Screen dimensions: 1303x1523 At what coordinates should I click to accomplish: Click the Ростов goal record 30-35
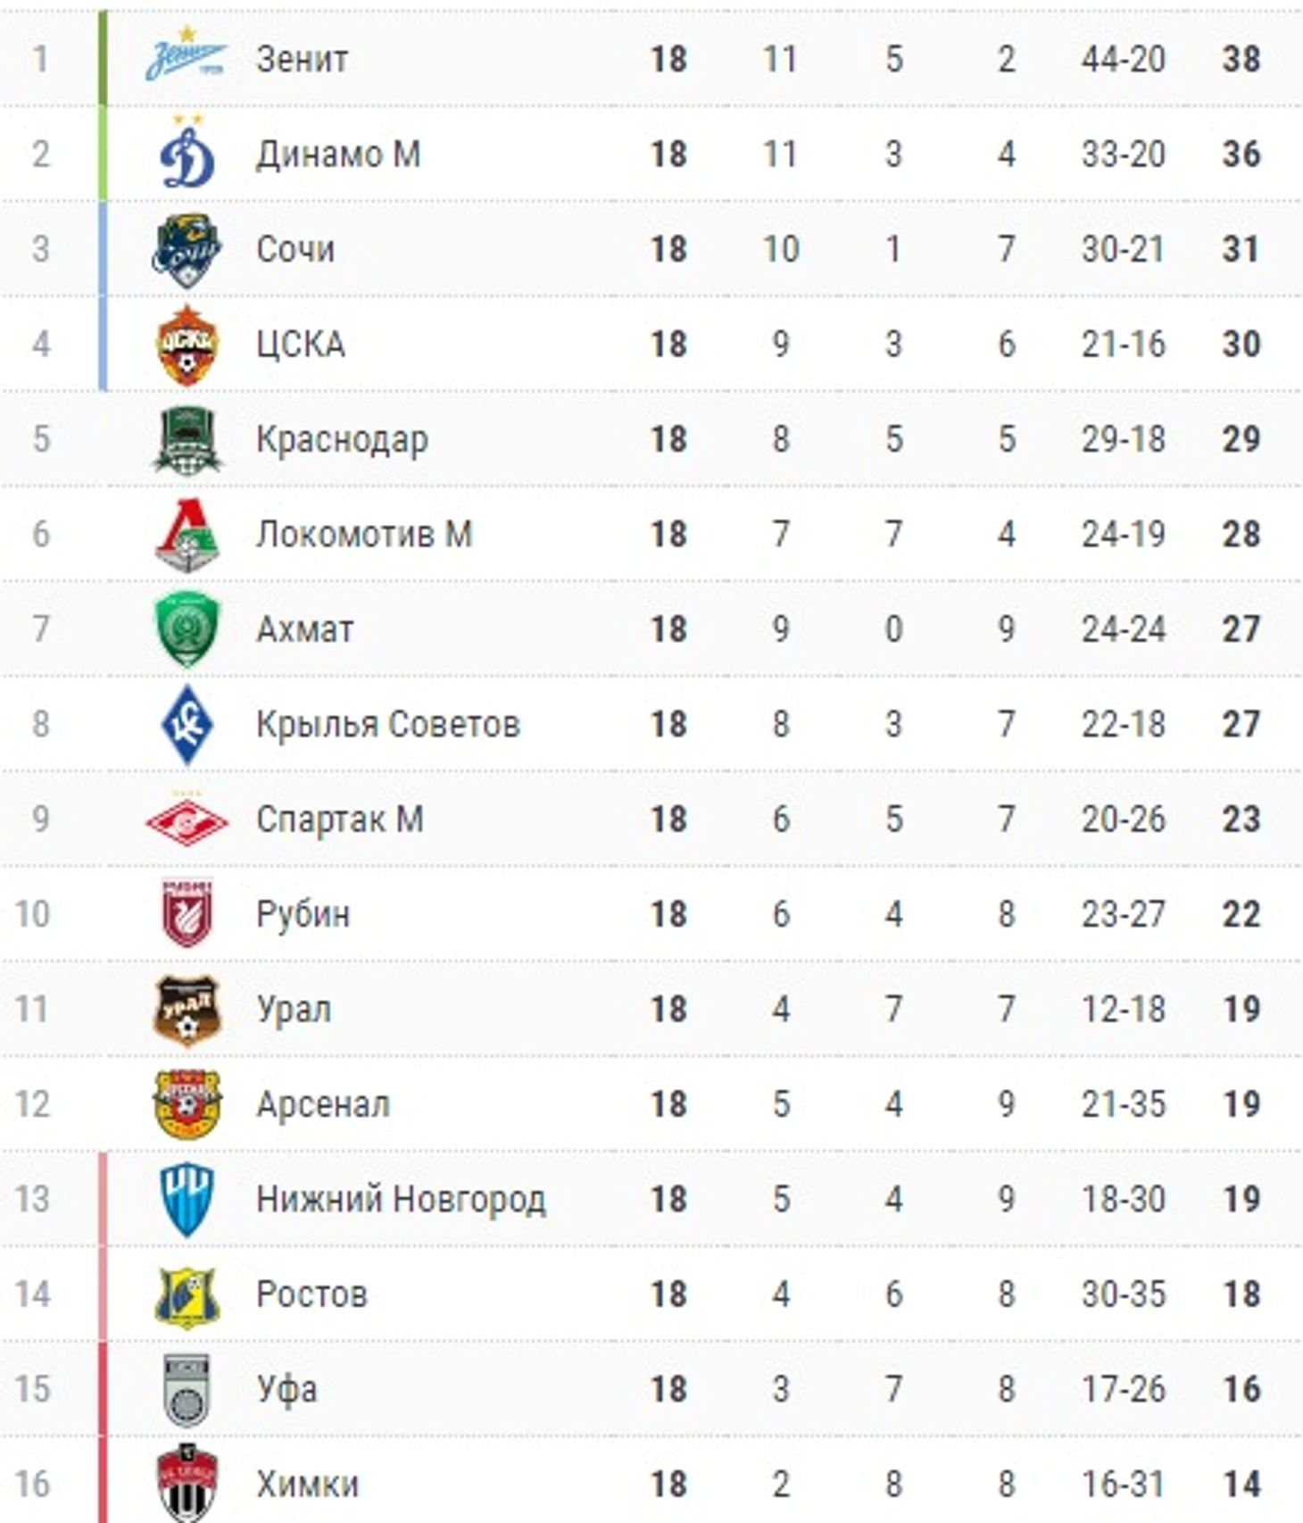click(x=1124, y=1294)
